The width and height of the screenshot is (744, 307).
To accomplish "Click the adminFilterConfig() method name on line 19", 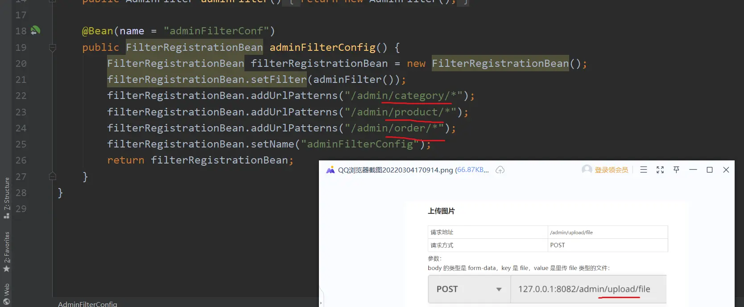I will pyautogui.click(x=328, y=47).
